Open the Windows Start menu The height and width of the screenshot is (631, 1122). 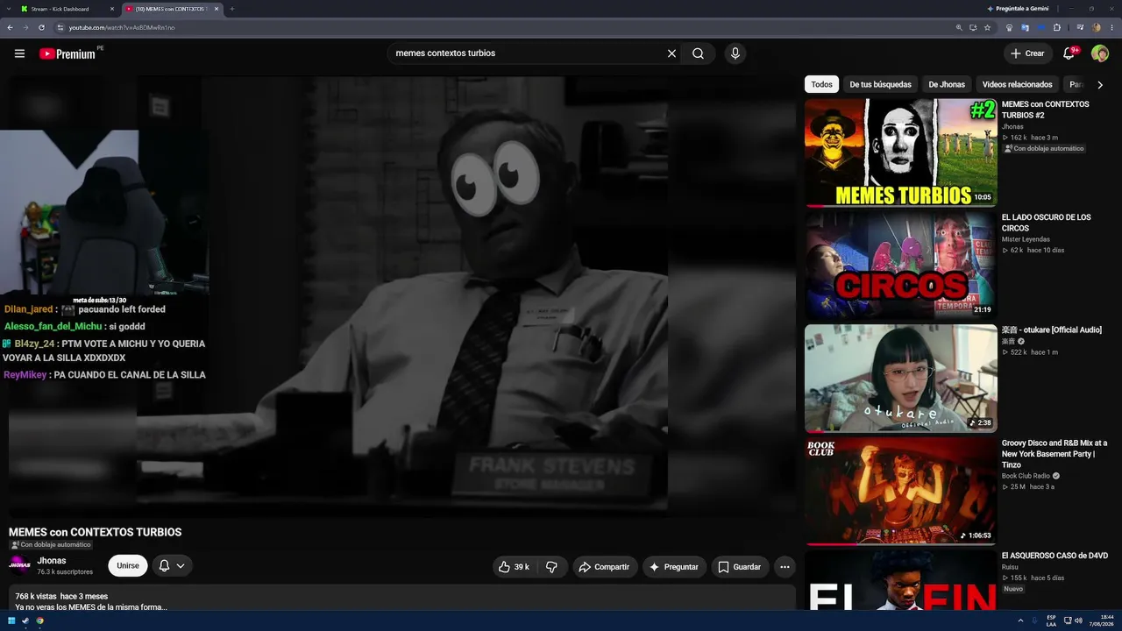coord(11,620)
